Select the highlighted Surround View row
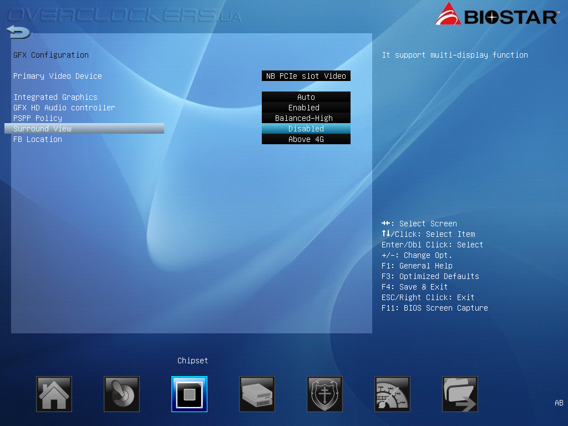This screenshot has width=568, height=426. (84, 129)
